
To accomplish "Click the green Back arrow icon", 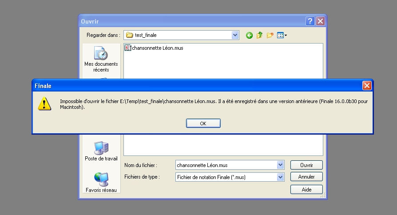I will (x=249, y=35).
